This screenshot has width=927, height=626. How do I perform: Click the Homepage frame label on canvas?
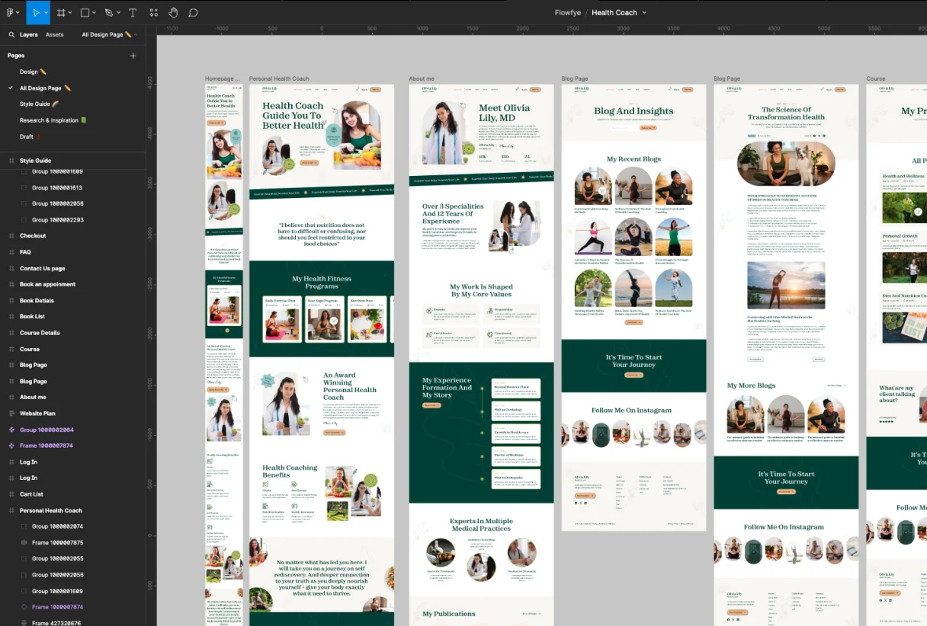tap(222, 78)
